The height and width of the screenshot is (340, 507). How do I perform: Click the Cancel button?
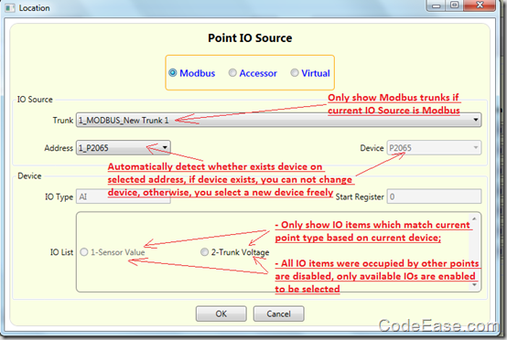coord(278,313)
